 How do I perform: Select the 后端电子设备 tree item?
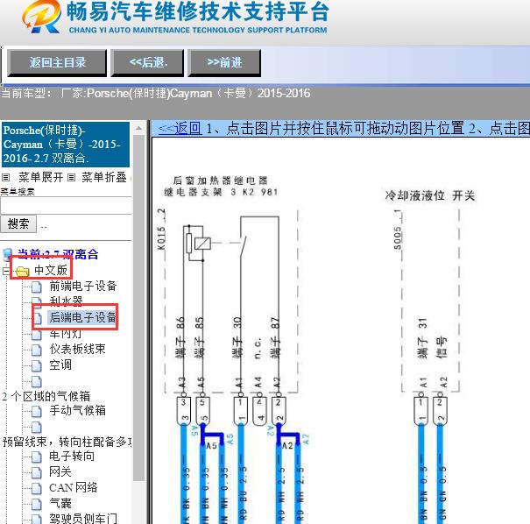(x=83, y=317)
